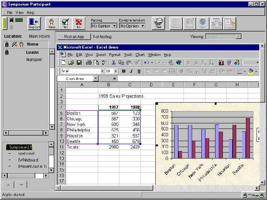The height and width of the screenshot is (200, 267).
Task: Apply Percent style icon
Action: 189,71
